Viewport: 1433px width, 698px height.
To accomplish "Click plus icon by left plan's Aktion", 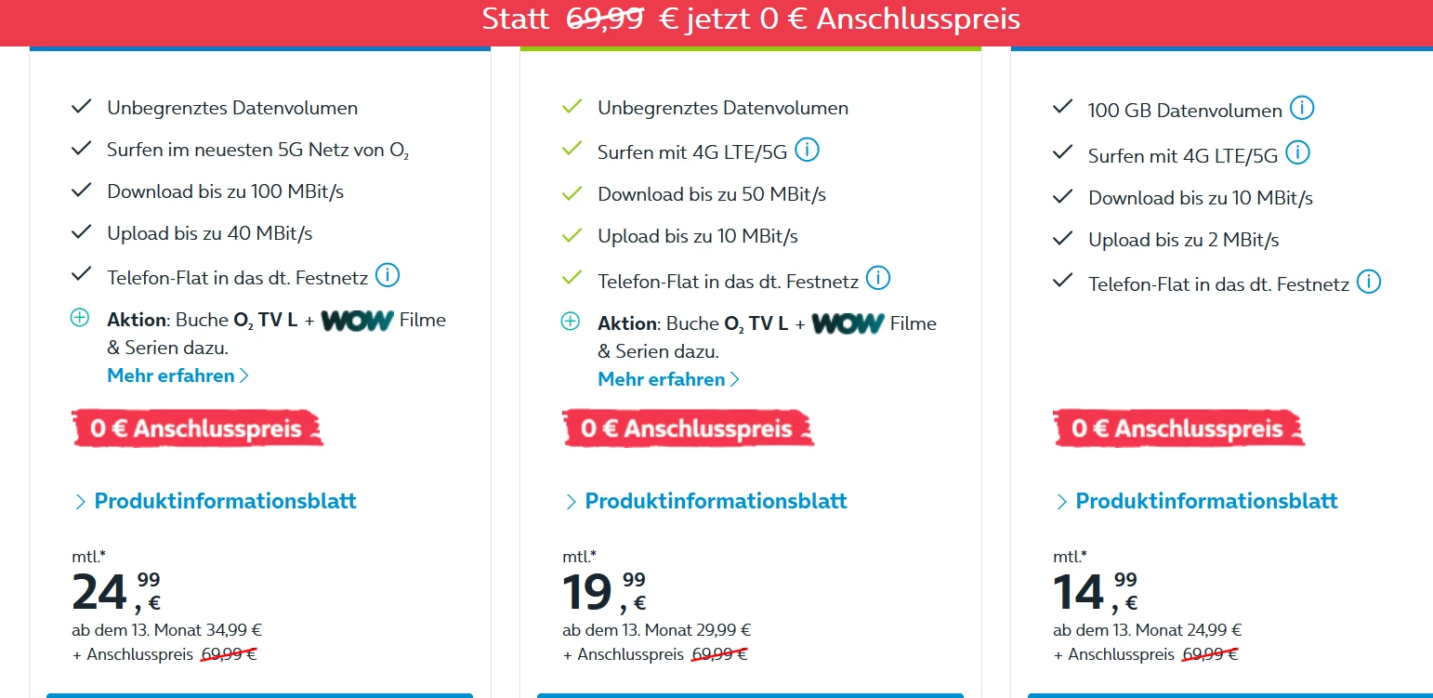I will tap(80, 319).
